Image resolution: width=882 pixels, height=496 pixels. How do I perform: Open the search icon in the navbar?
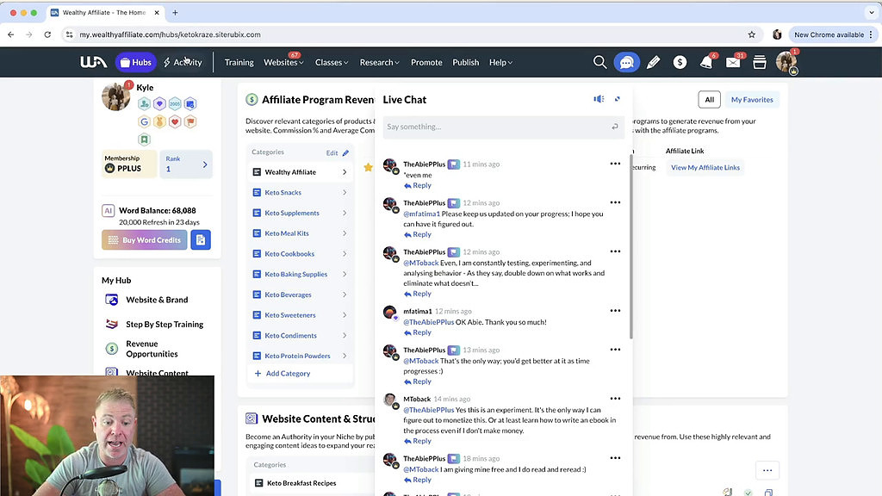(600, 61)
